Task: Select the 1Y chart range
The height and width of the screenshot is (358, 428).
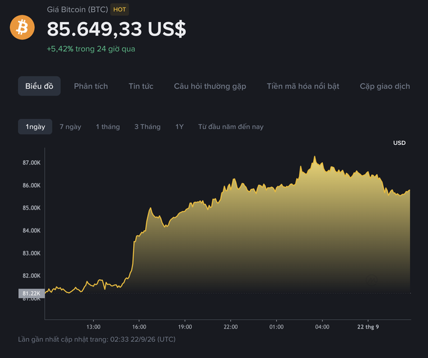Action: click(179, 127)
